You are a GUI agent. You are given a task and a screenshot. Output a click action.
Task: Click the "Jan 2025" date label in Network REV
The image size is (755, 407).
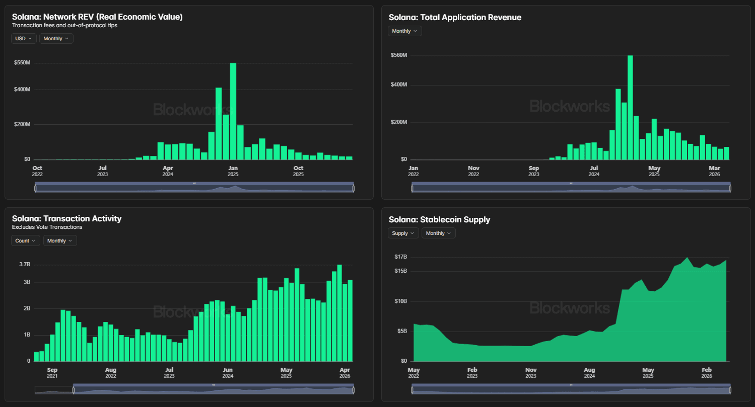[x=233, y=171]
